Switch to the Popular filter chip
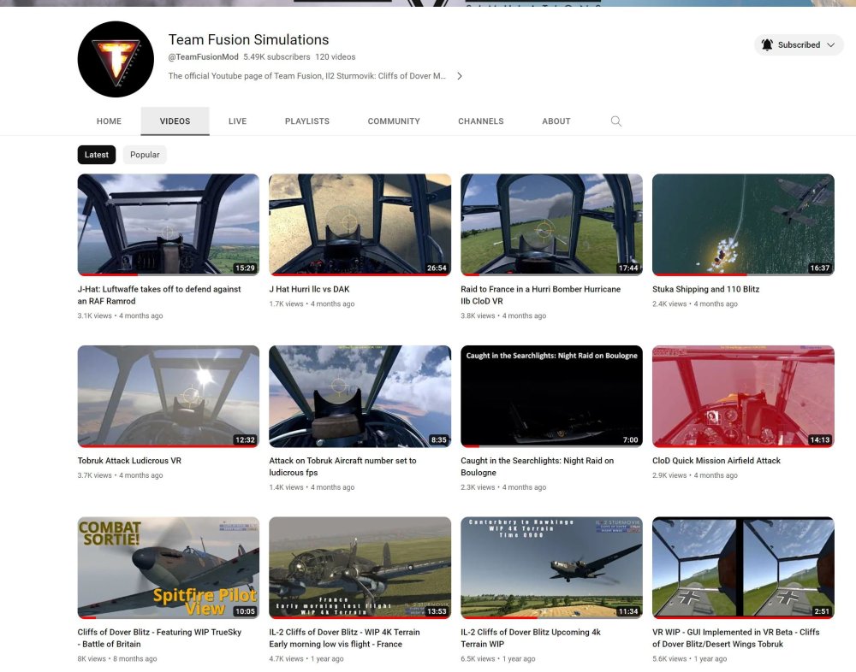The height and width of the screenshot is (672, 856). click(144, 155)
